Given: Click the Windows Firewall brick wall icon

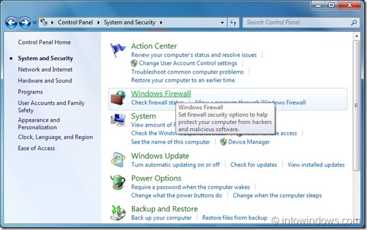Looking at the screenshot, I should click(x=118, y=98).
